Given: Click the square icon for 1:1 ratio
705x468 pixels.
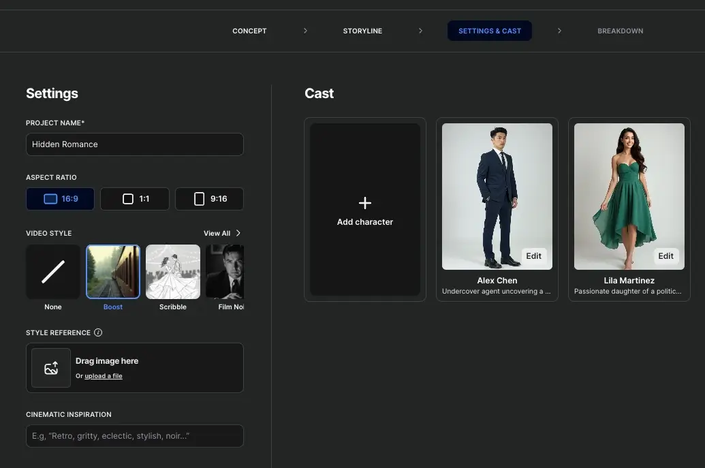Looking at the screenshot, I should pyautogui.click(x=128, y=199).
